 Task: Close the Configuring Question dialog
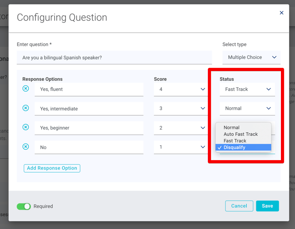click(x=281, y=13)
